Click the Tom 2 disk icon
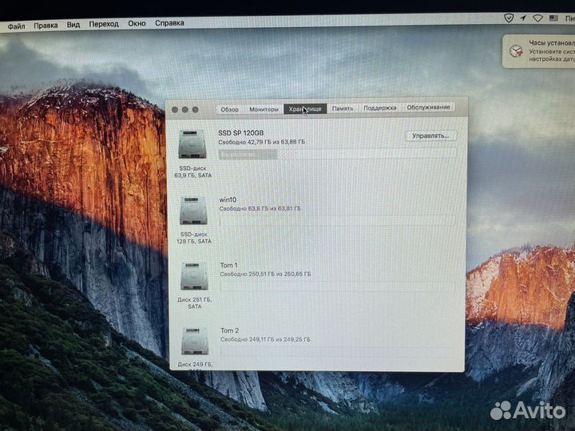575x431 pixels. 195,342
